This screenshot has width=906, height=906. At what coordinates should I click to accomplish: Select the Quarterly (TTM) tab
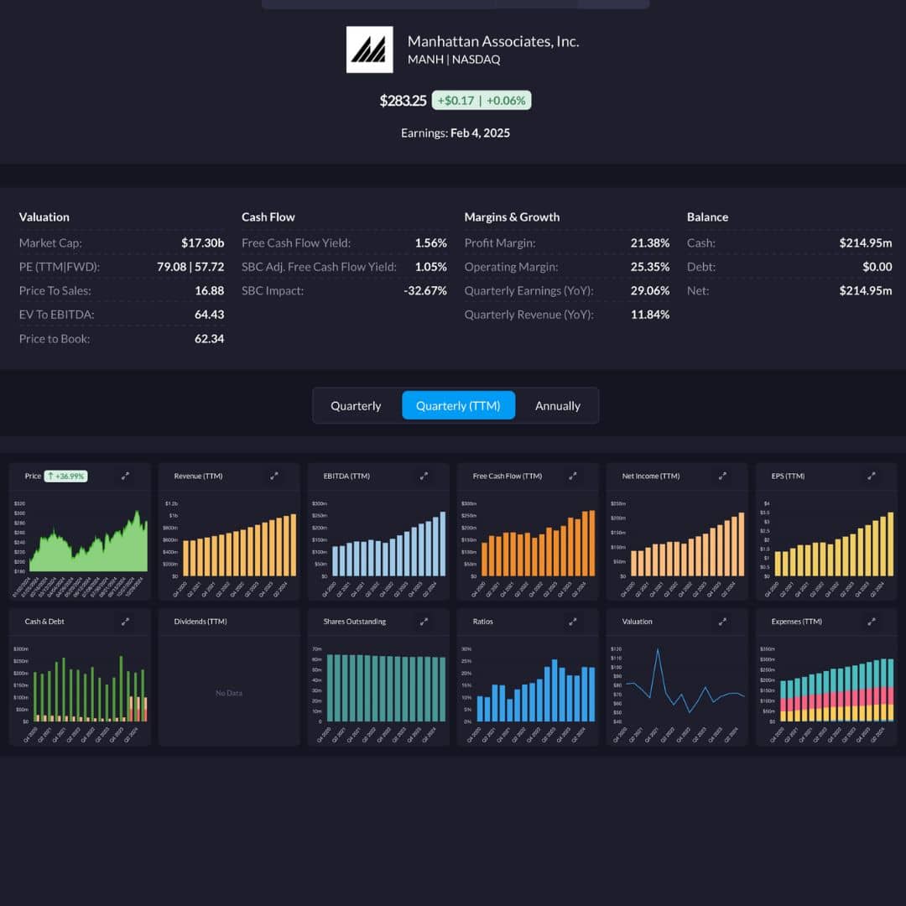point(458,406)
